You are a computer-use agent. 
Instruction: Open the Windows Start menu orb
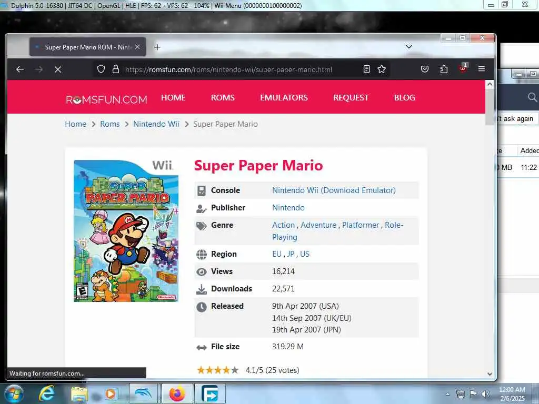[14, 393]
